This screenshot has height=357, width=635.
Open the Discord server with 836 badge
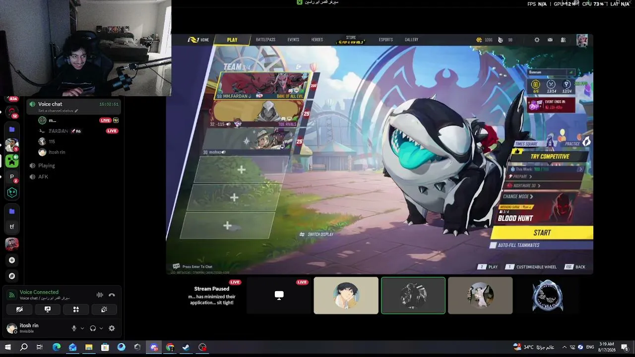tap(12, 99)
